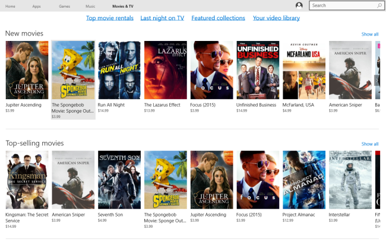Click the Seventh Son title text
This screenshot has height=242, width=386.
coord(110,215)
